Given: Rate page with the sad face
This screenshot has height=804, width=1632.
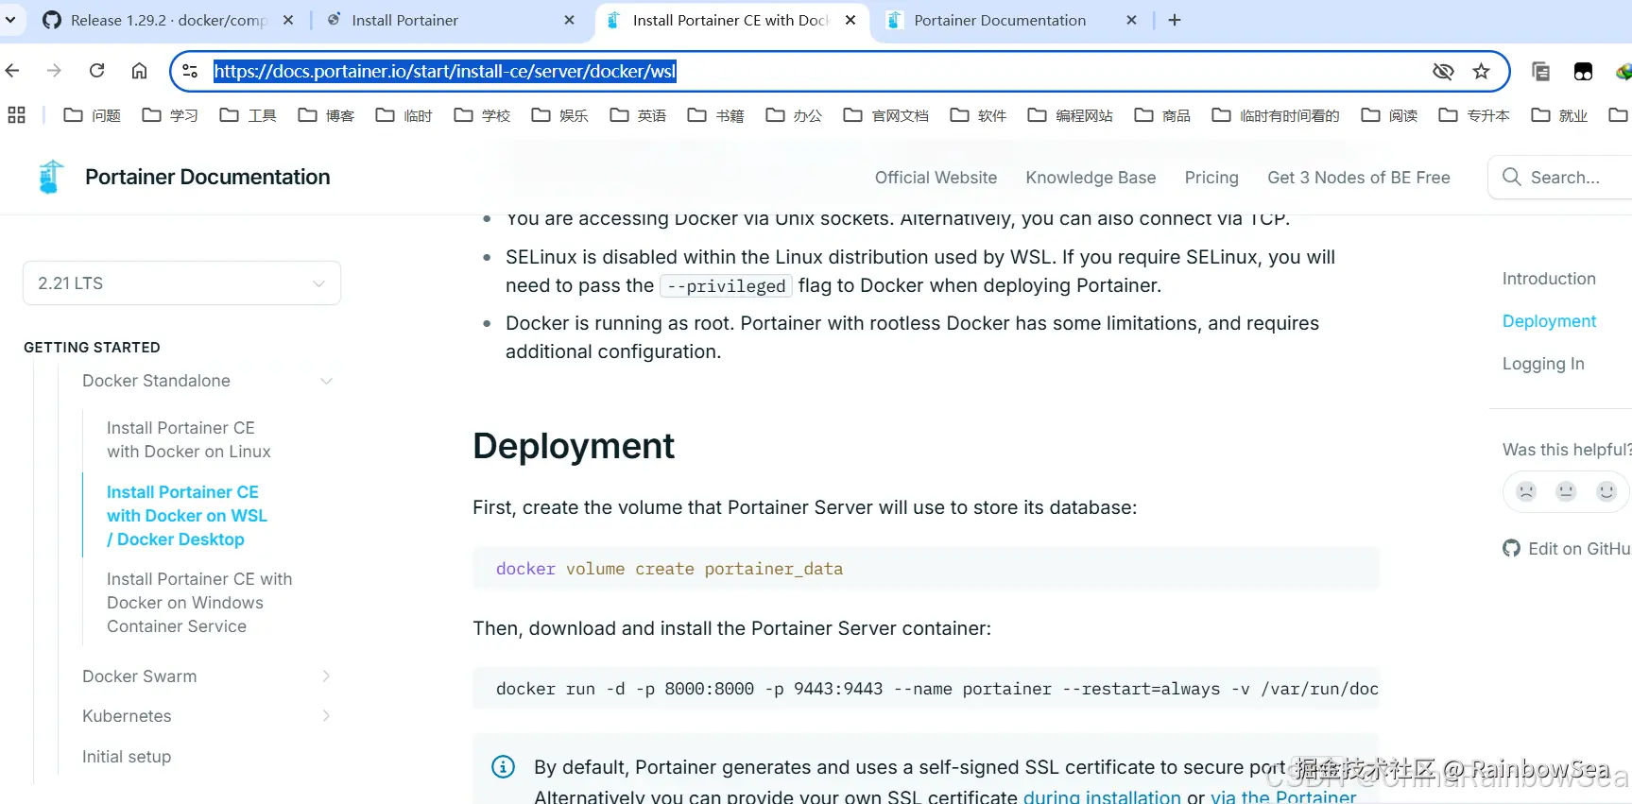Looking at the screenshot, I should click(x=1526, y=491).
